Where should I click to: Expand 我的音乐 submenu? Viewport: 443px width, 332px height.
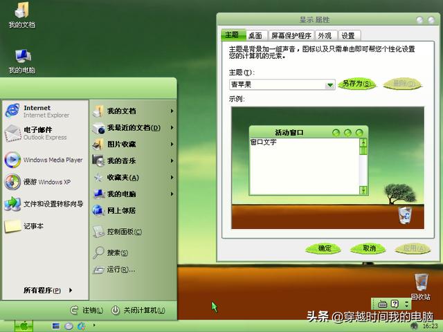click(172, 161)
